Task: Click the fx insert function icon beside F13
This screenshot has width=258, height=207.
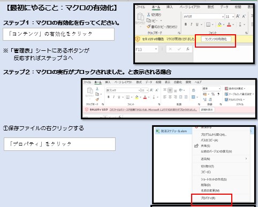Action: 187,49
